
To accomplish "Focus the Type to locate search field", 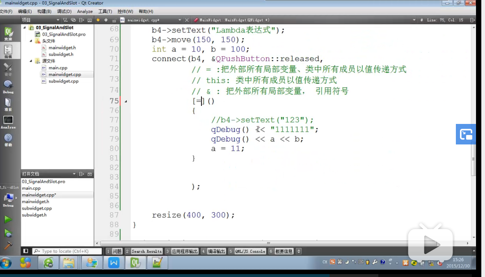I will coord(67,251).
